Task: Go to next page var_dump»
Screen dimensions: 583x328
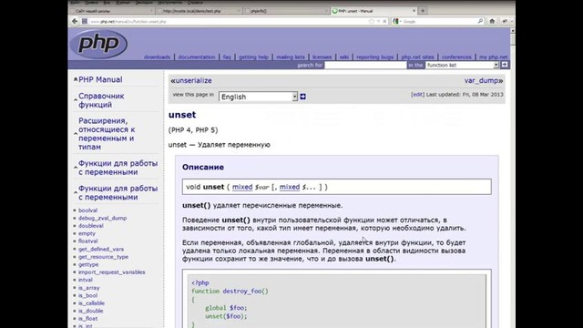Action: coord(484,80)
